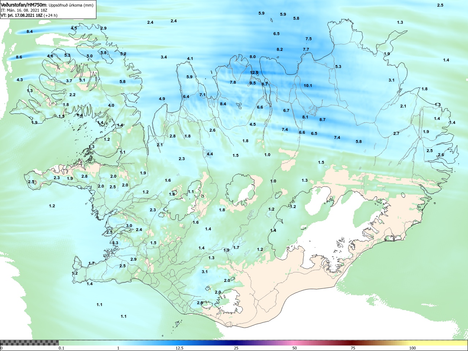Click the 8.2 value over the sea
468x351 pixels.
pos(280,49)
